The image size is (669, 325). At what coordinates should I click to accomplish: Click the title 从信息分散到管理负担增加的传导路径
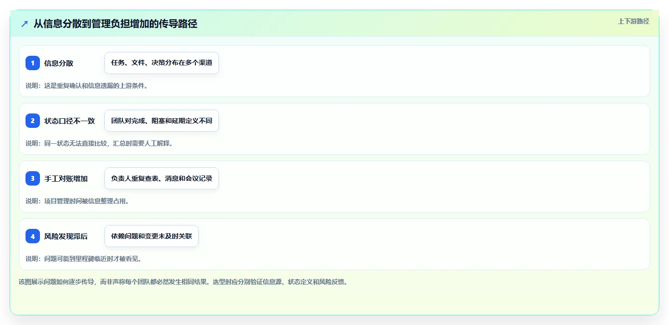(116, 24)
